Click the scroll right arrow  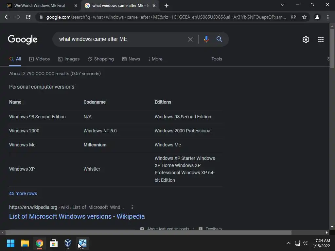click(327, 232)
